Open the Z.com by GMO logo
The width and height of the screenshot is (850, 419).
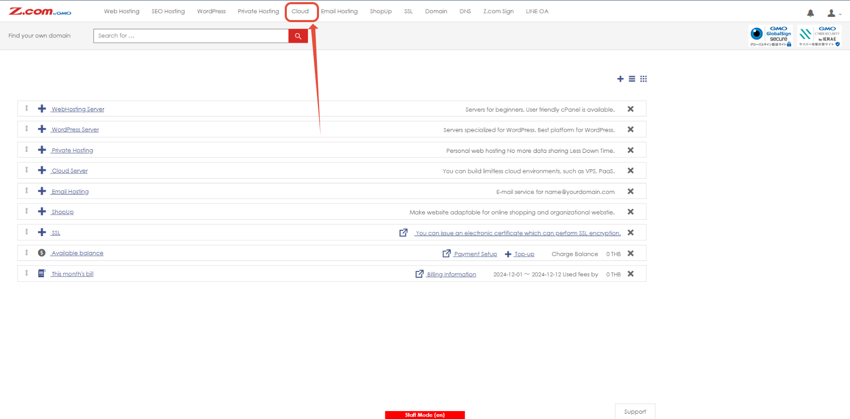(x=40, y=11)
